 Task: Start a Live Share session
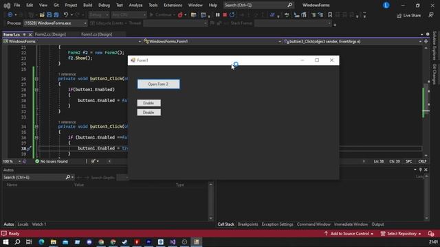point(408,15)
